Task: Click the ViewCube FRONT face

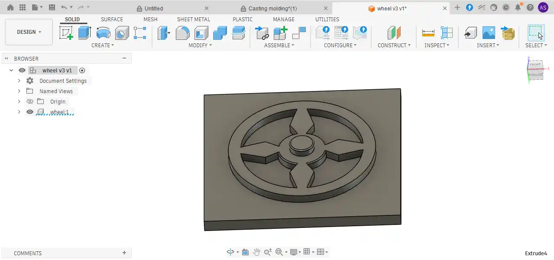Action: click(x=535, y=65)
